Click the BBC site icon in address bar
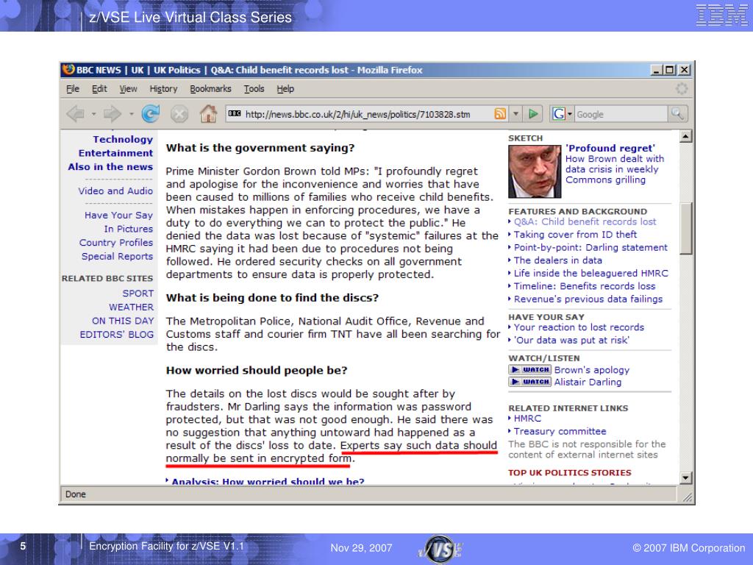This screenshot has height=565, width=753. pyautogui.click(x=235, y=113)
